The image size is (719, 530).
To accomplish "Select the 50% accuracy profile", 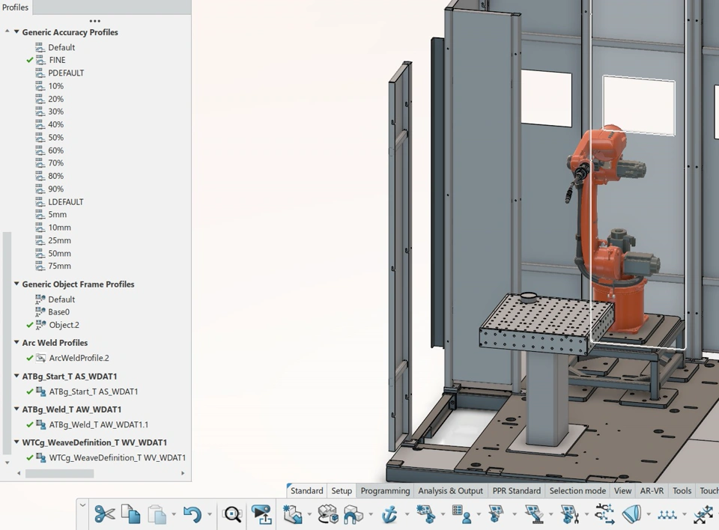I will pyautogui.click(x=56, y=138).
